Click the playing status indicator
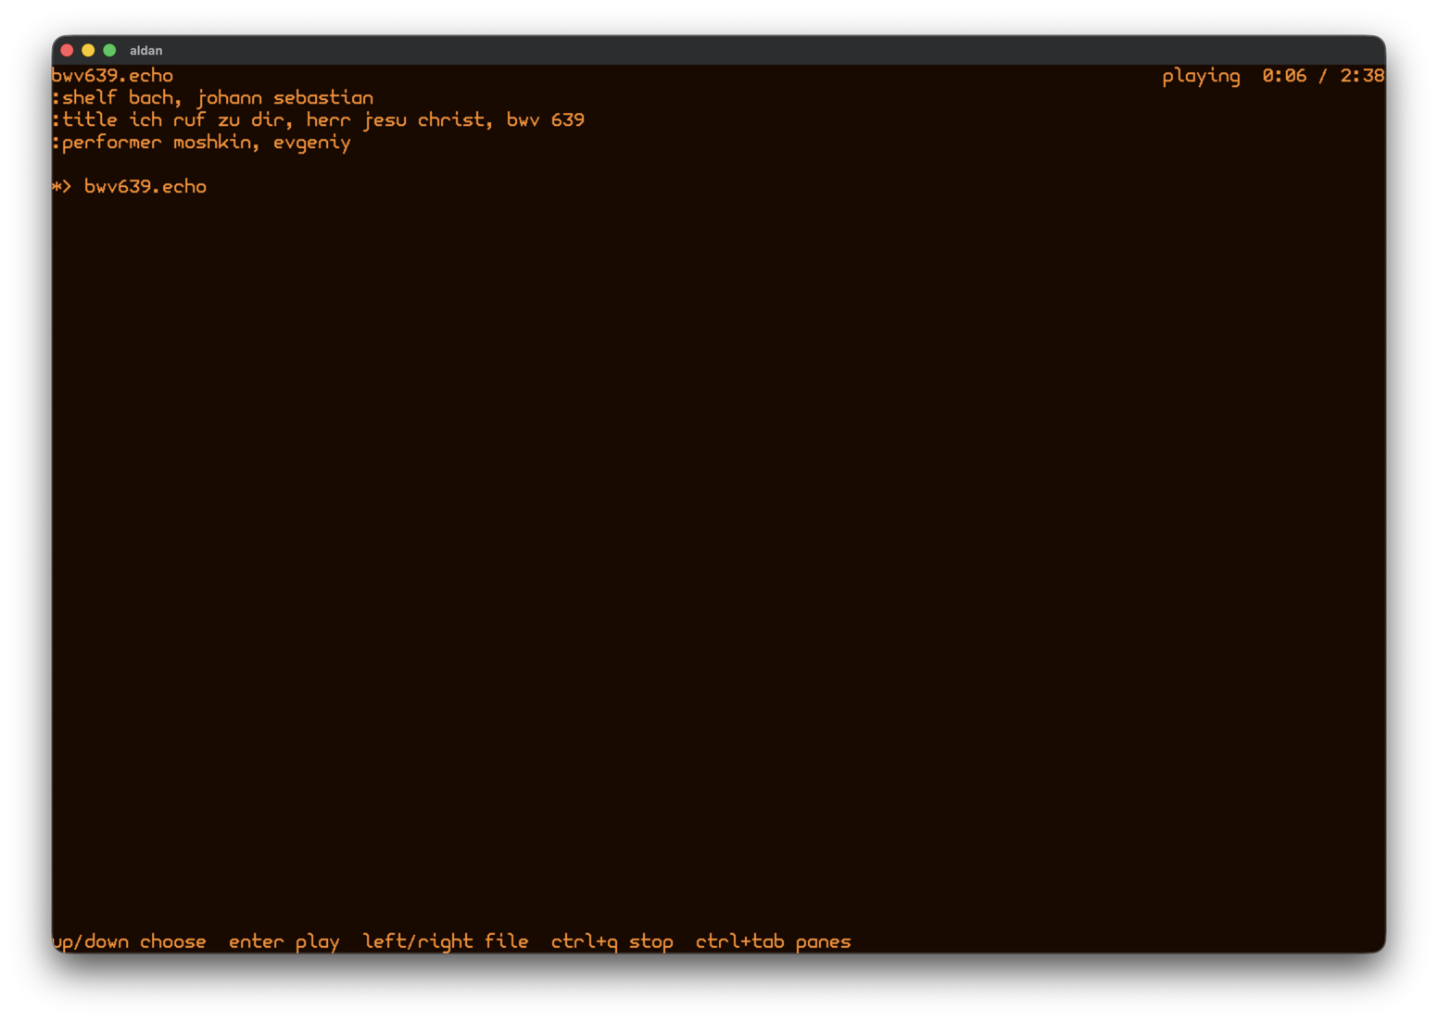1438x1022 pixels. coord(1201,76)
